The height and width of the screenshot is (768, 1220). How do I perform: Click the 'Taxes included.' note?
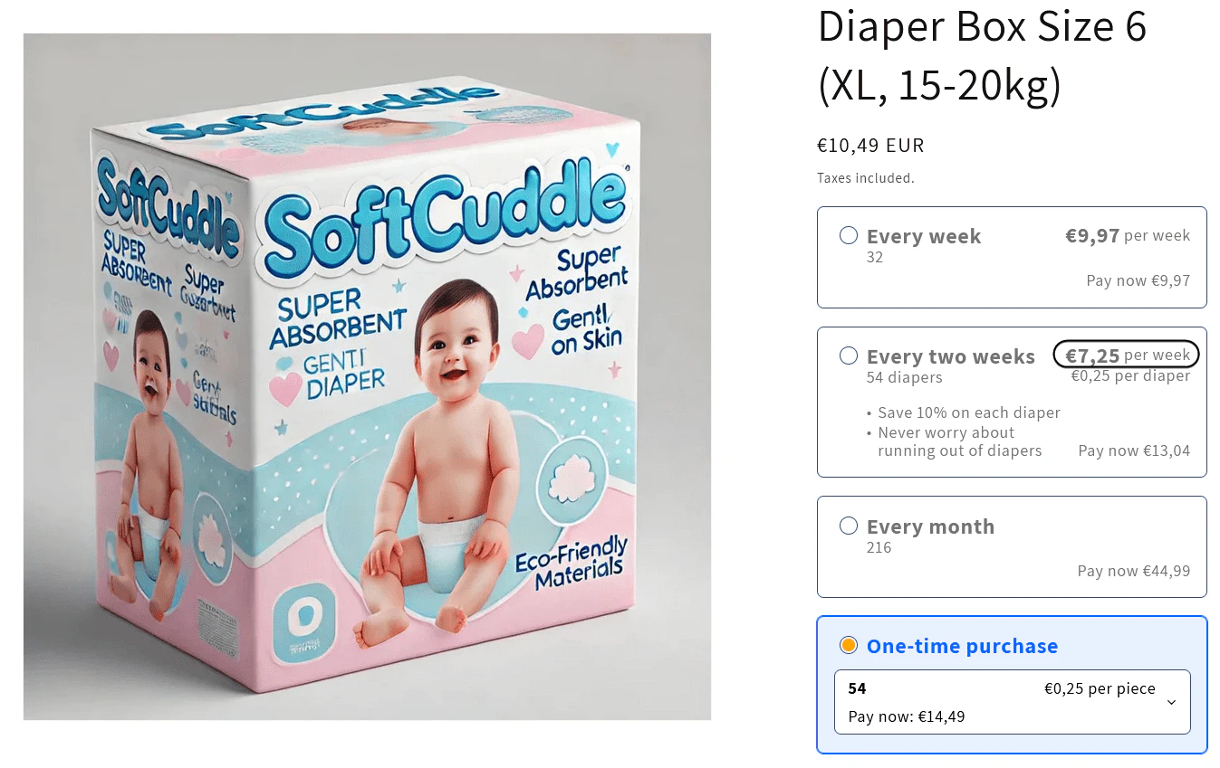click(x=866, y=178)
